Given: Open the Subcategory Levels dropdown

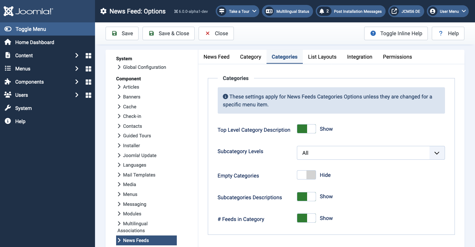Looking at the screenshot, I should coord(371,153).
